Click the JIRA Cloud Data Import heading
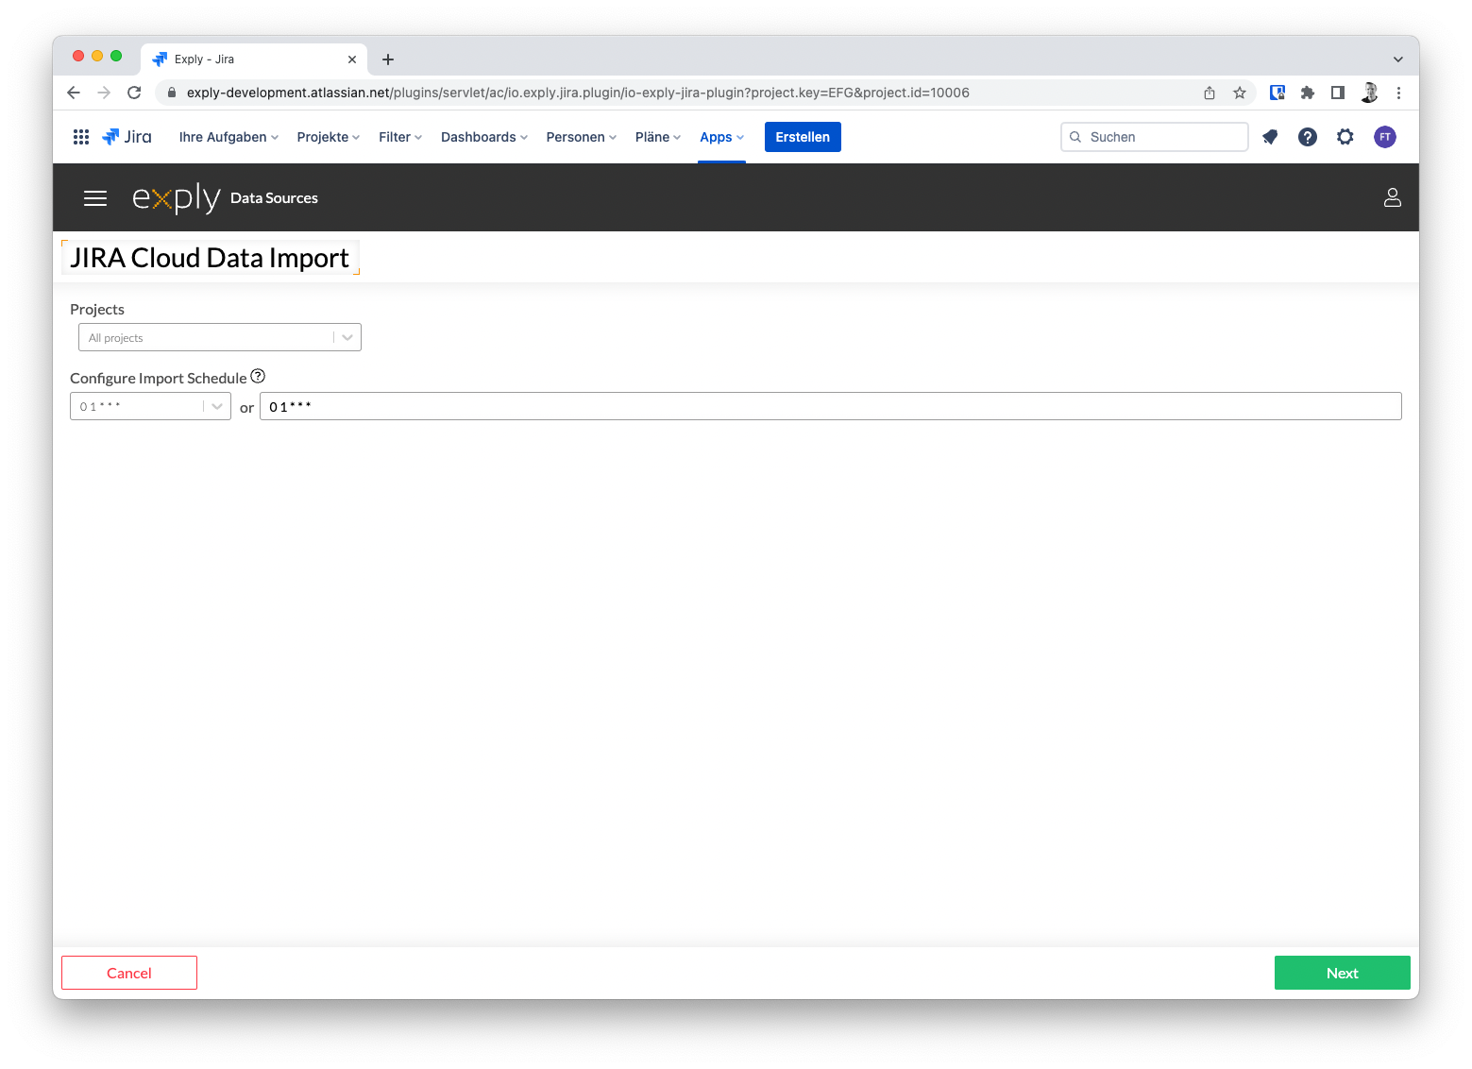 coord(210,258)
